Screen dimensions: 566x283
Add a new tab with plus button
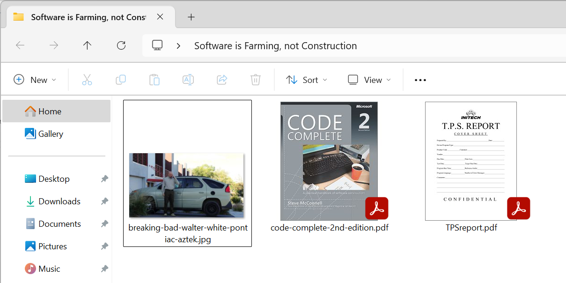(x=191, y=17)
